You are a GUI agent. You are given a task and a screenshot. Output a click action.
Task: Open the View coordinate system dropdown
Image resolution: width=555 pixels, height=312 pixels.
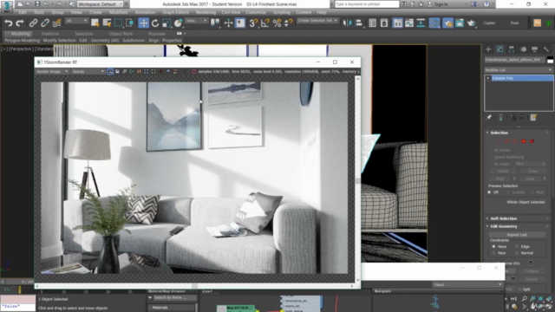pos(197,21)
